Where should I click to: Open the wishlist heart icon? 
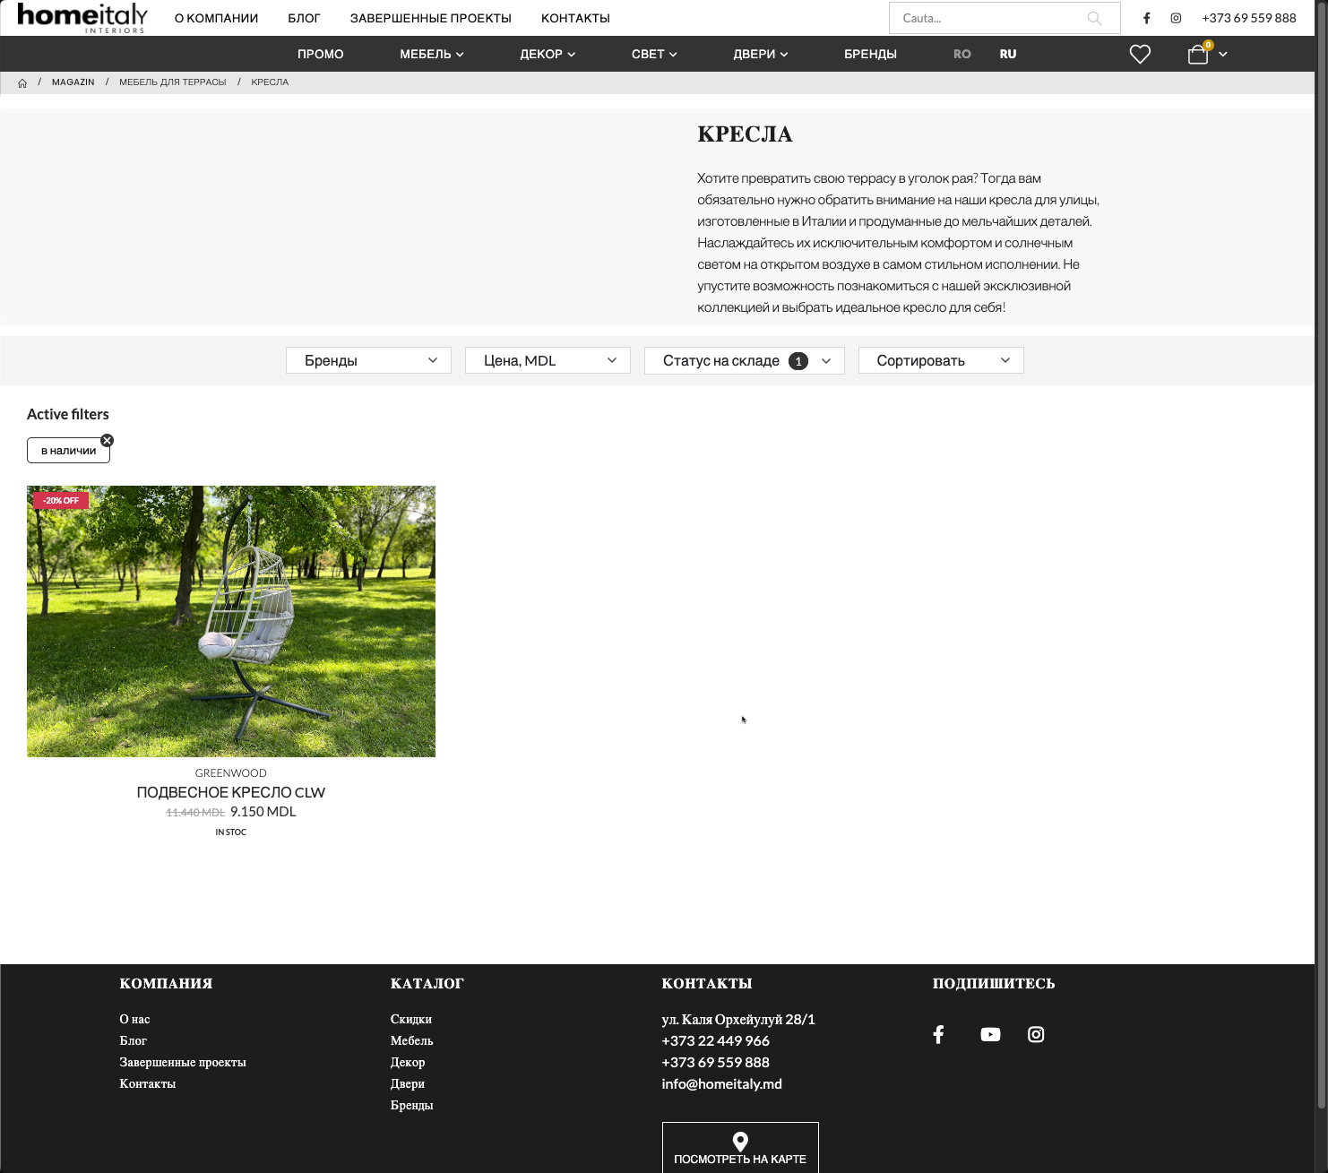(x=1140, y=54)
